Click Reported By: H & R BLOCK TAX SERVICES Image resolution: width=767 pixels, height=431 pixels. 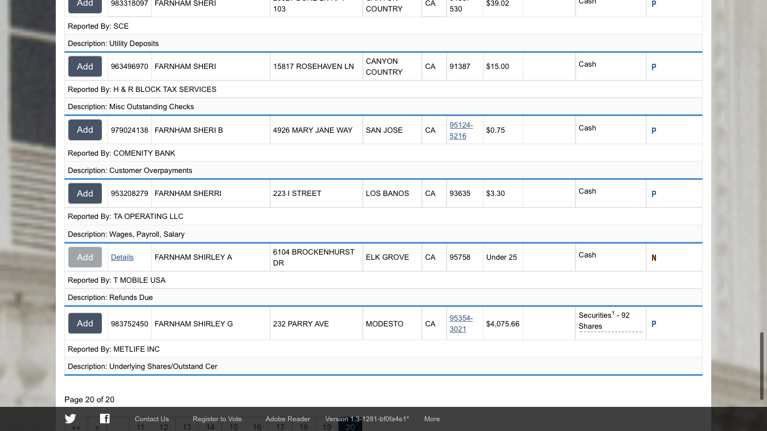click(142, 90)
